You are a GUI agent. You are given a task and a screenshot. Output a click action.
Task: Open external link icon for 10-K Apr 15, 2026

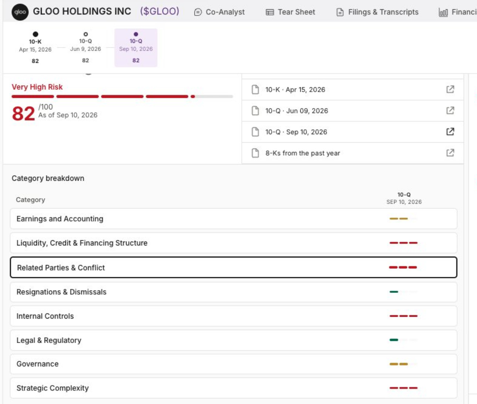pyautogui.click(x=450, y=89)
